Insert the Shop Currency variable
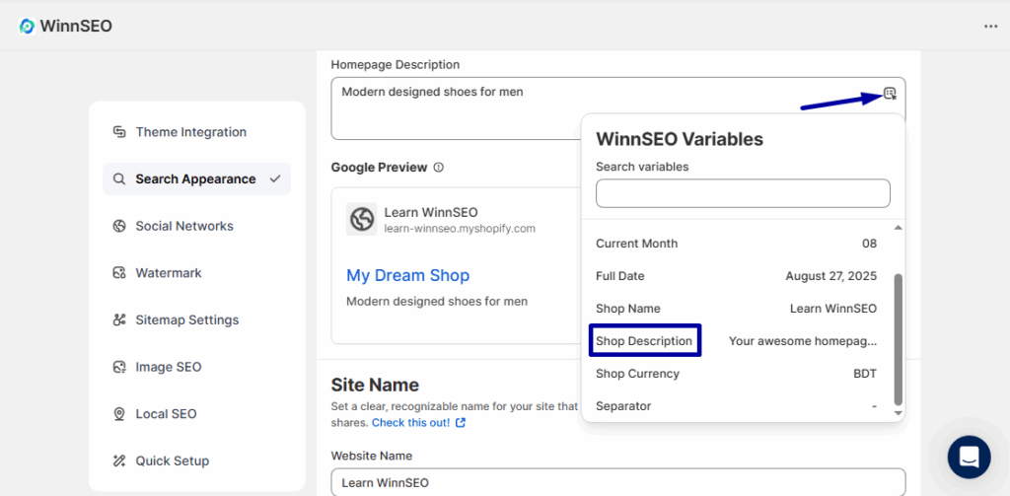This screenshot has width=1010, height=496. click(x=736, y=374)
